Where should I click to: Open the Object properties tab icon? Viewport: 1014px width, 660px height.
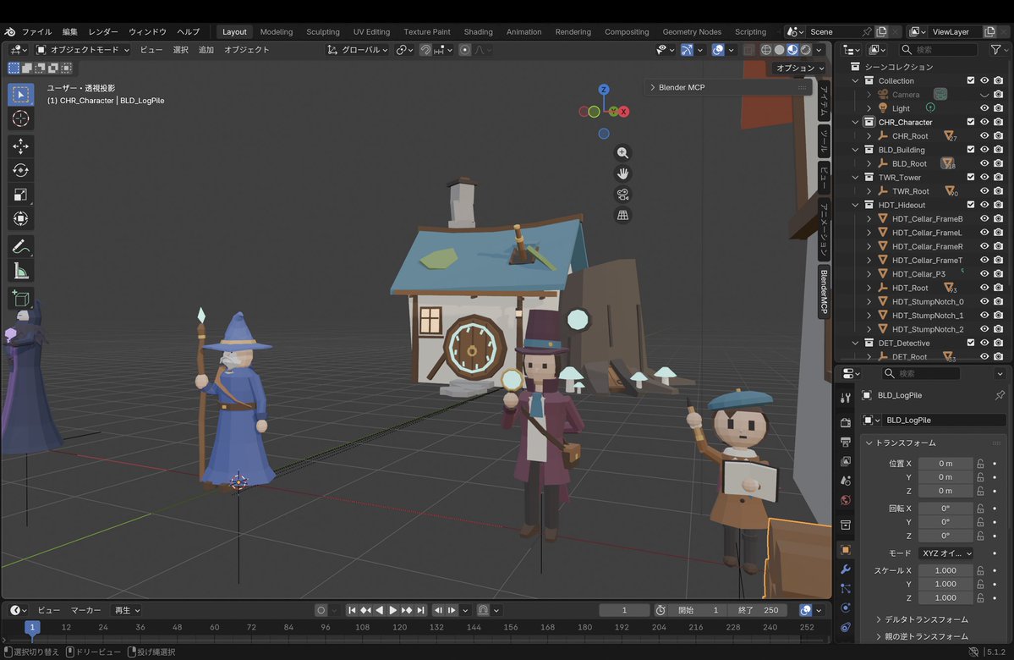click(845, 550)
